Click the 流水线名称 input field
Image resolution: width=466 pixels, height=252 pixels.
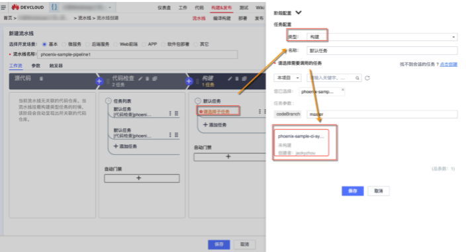138,54
